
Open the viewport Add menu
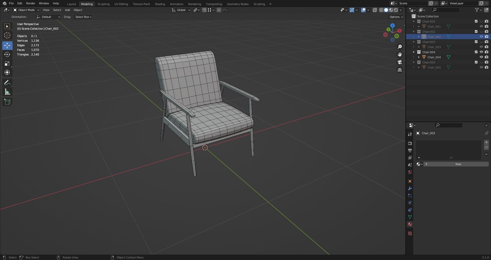tap(67, 10)
